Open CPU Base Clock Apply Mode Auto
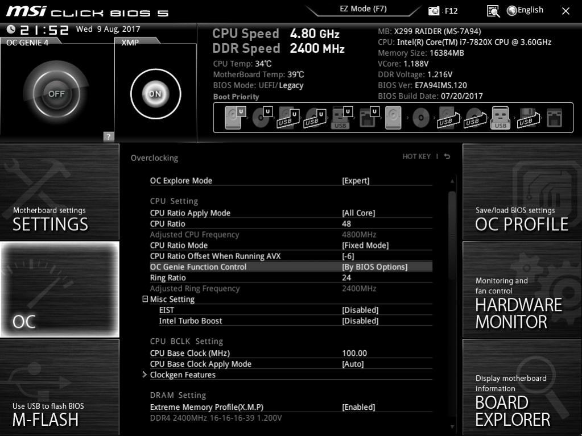Image resolution: width=582 pixels, height=436 pixels. point(353,364)
